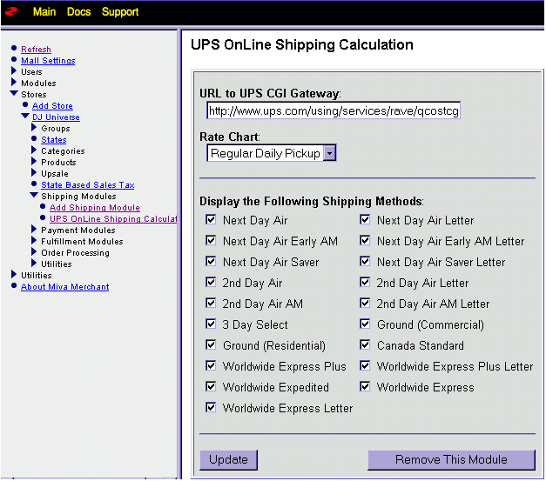Collapse the DJ Universe store node

coord(25,116)
